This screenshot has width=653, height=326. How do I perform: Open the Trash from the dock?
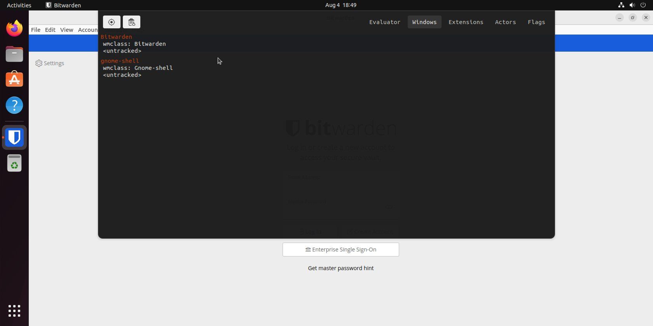click(14, 163)
